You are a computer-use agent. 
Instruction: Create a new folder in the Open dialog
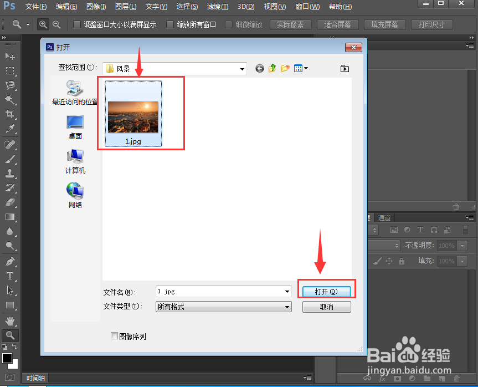tap(285, 68)
